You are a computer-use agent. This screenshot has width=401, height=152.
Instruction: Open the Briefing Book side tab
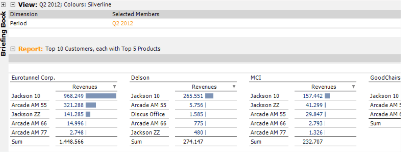pos(3,33)
